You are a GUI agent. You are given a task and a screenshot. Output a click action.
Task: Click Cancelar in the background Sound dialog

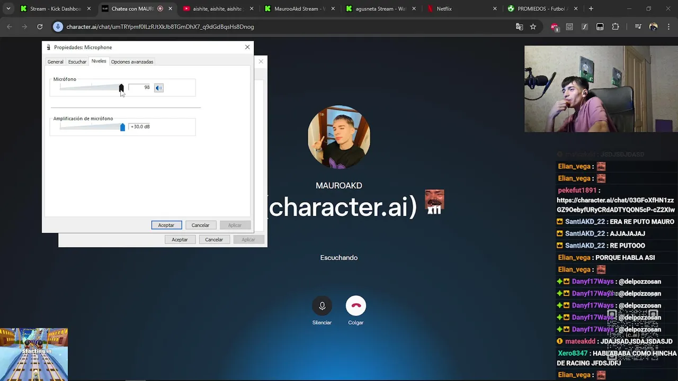coord(214,240)
